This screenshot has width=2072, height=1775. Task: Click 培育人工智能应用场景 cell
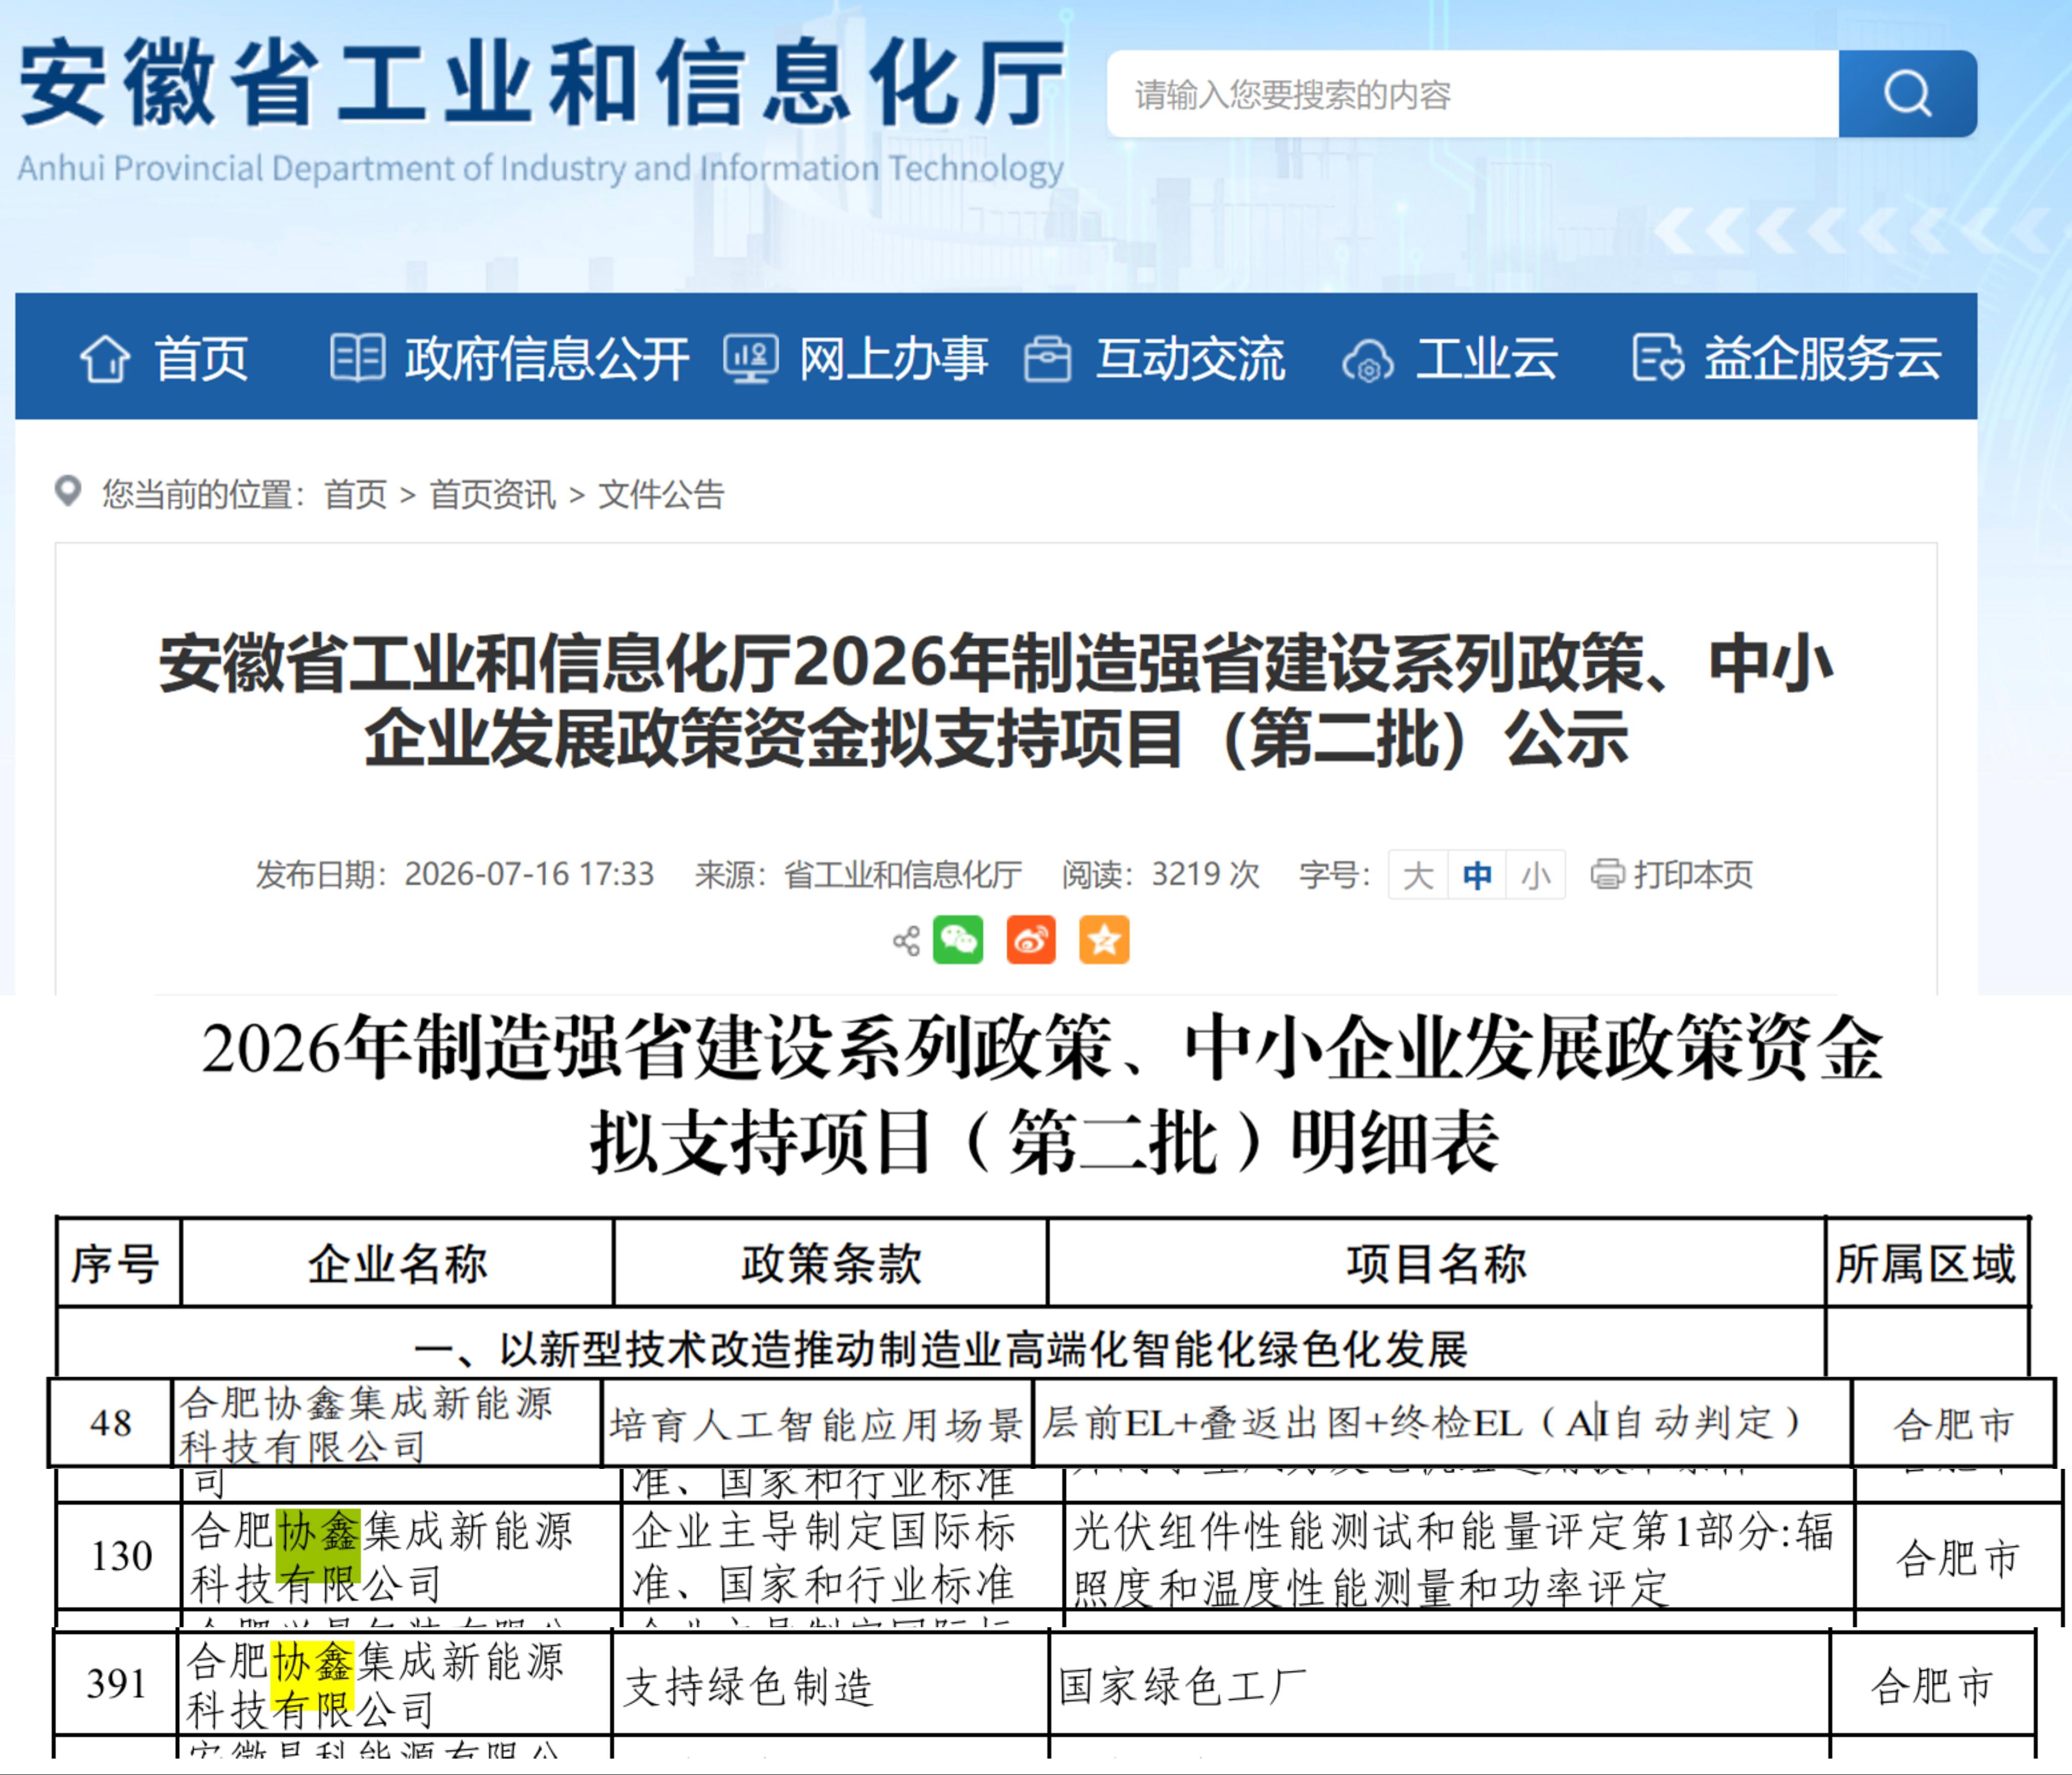click(816, 1424)
